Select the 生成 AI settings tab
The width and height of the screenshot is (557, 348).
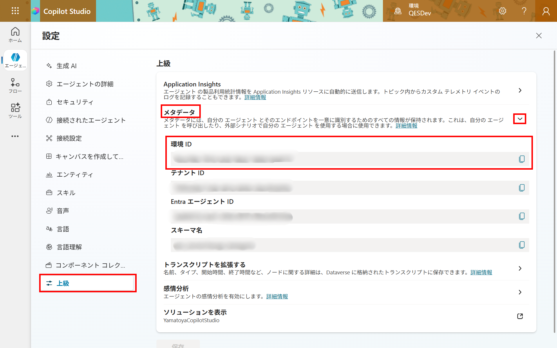click(x=87, y=66)
